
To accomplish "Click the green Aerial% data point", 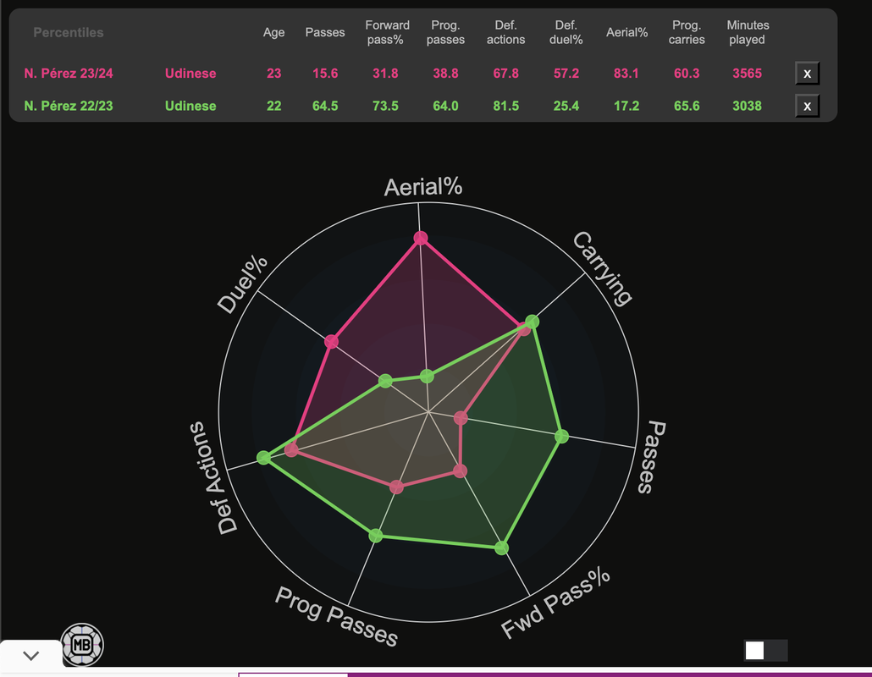I will click(x=427, y=377).
